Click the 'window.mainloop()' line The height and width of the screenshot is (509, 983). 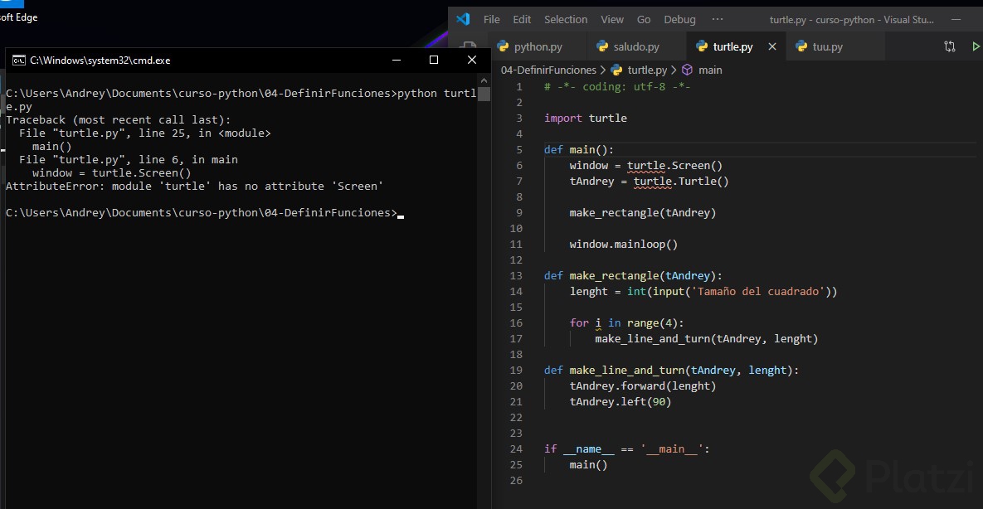click(x=624, y=245)
